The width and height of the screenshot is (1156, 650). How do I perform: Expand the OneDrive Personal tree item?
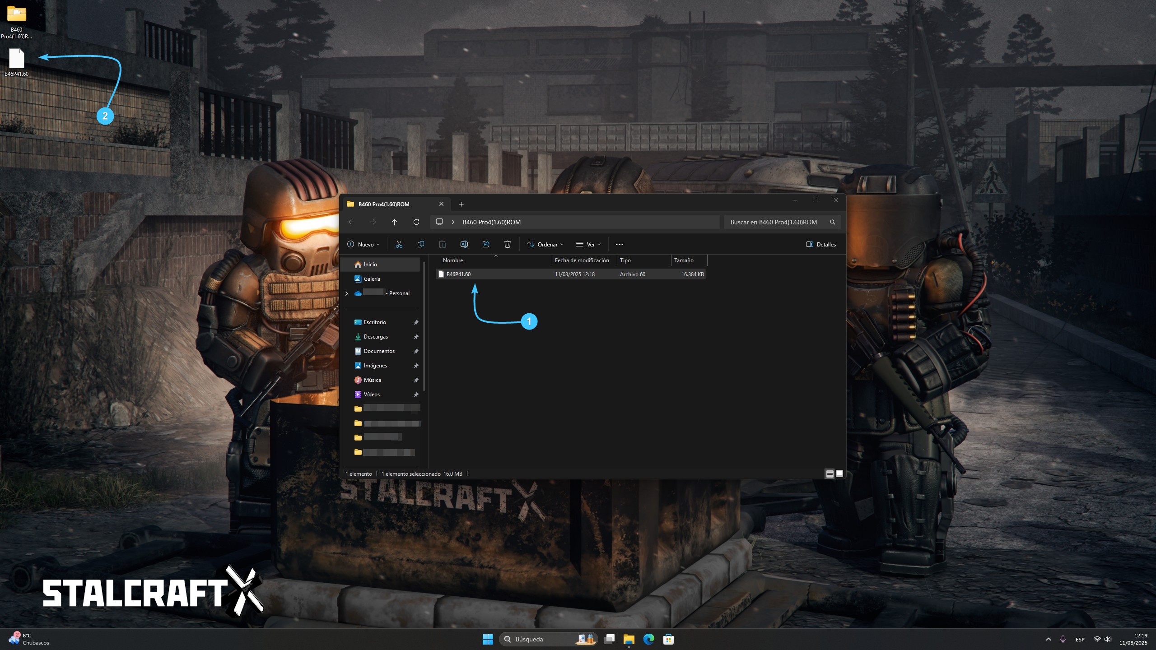[x=346, y=293]
